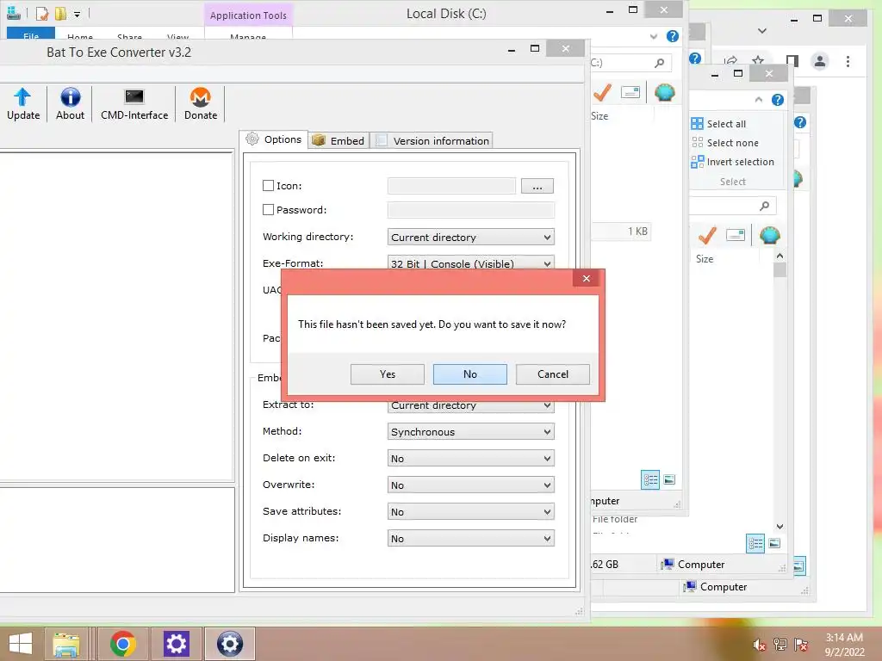Open File Explorer from the taskbar
The image size is (882, 661).
coord(65,644)
